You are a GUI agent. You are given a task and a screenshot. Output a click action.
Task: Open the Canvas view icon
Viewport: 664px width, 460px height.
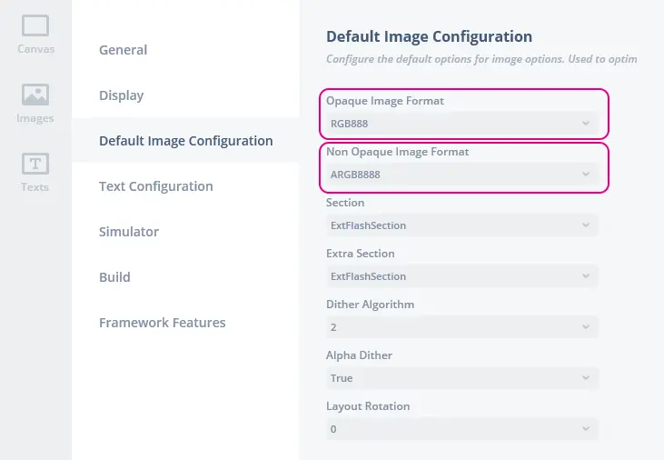[35, 34]
